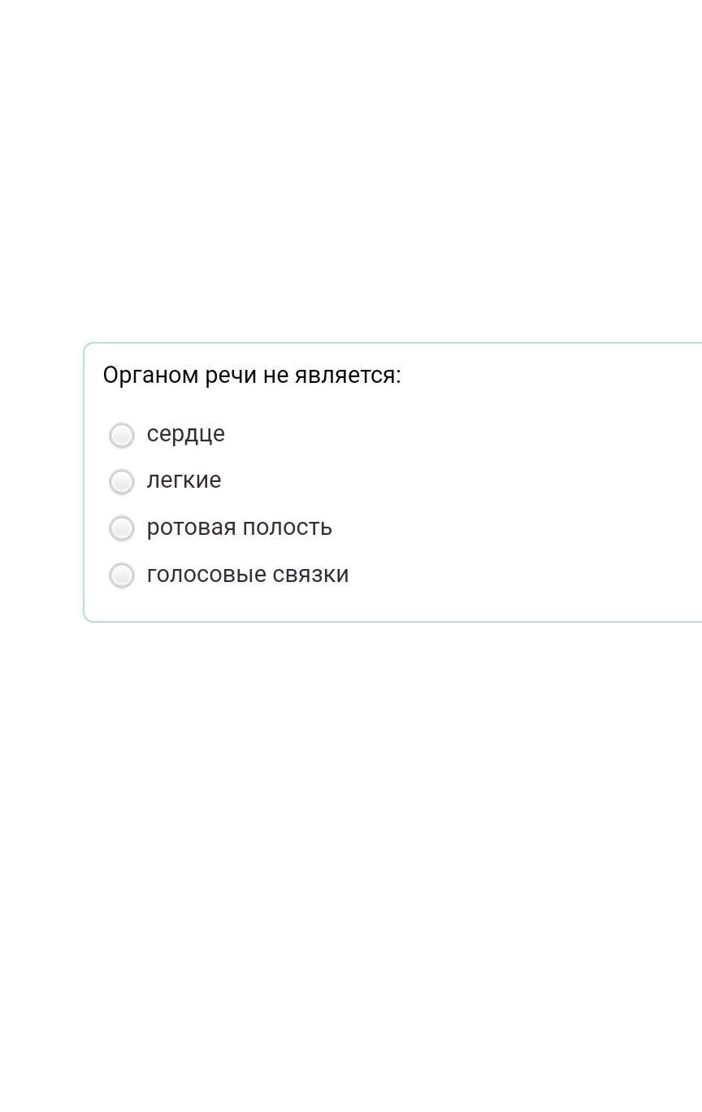Select the "сердце" radio button

tap(122, 435)
